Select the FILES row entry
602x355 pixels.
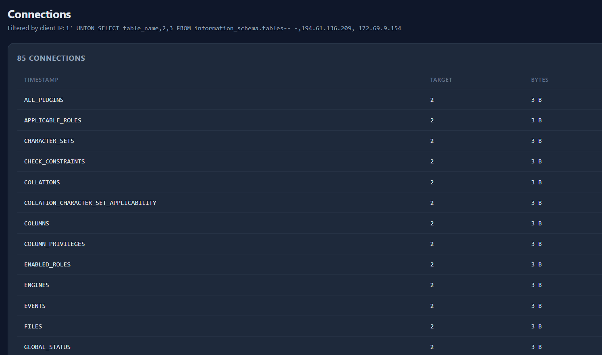click(x=33, y=326)
